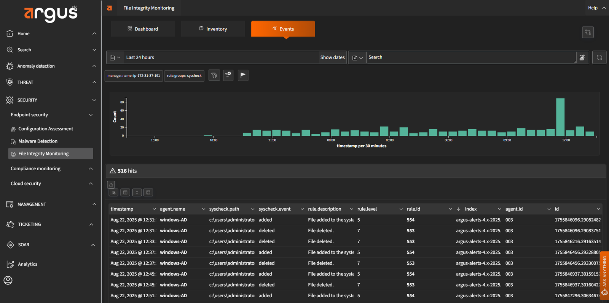The height and width of the screenshot is (303, 609).
Task: Open the full screen table icon
Action: [x=148, y=192]
